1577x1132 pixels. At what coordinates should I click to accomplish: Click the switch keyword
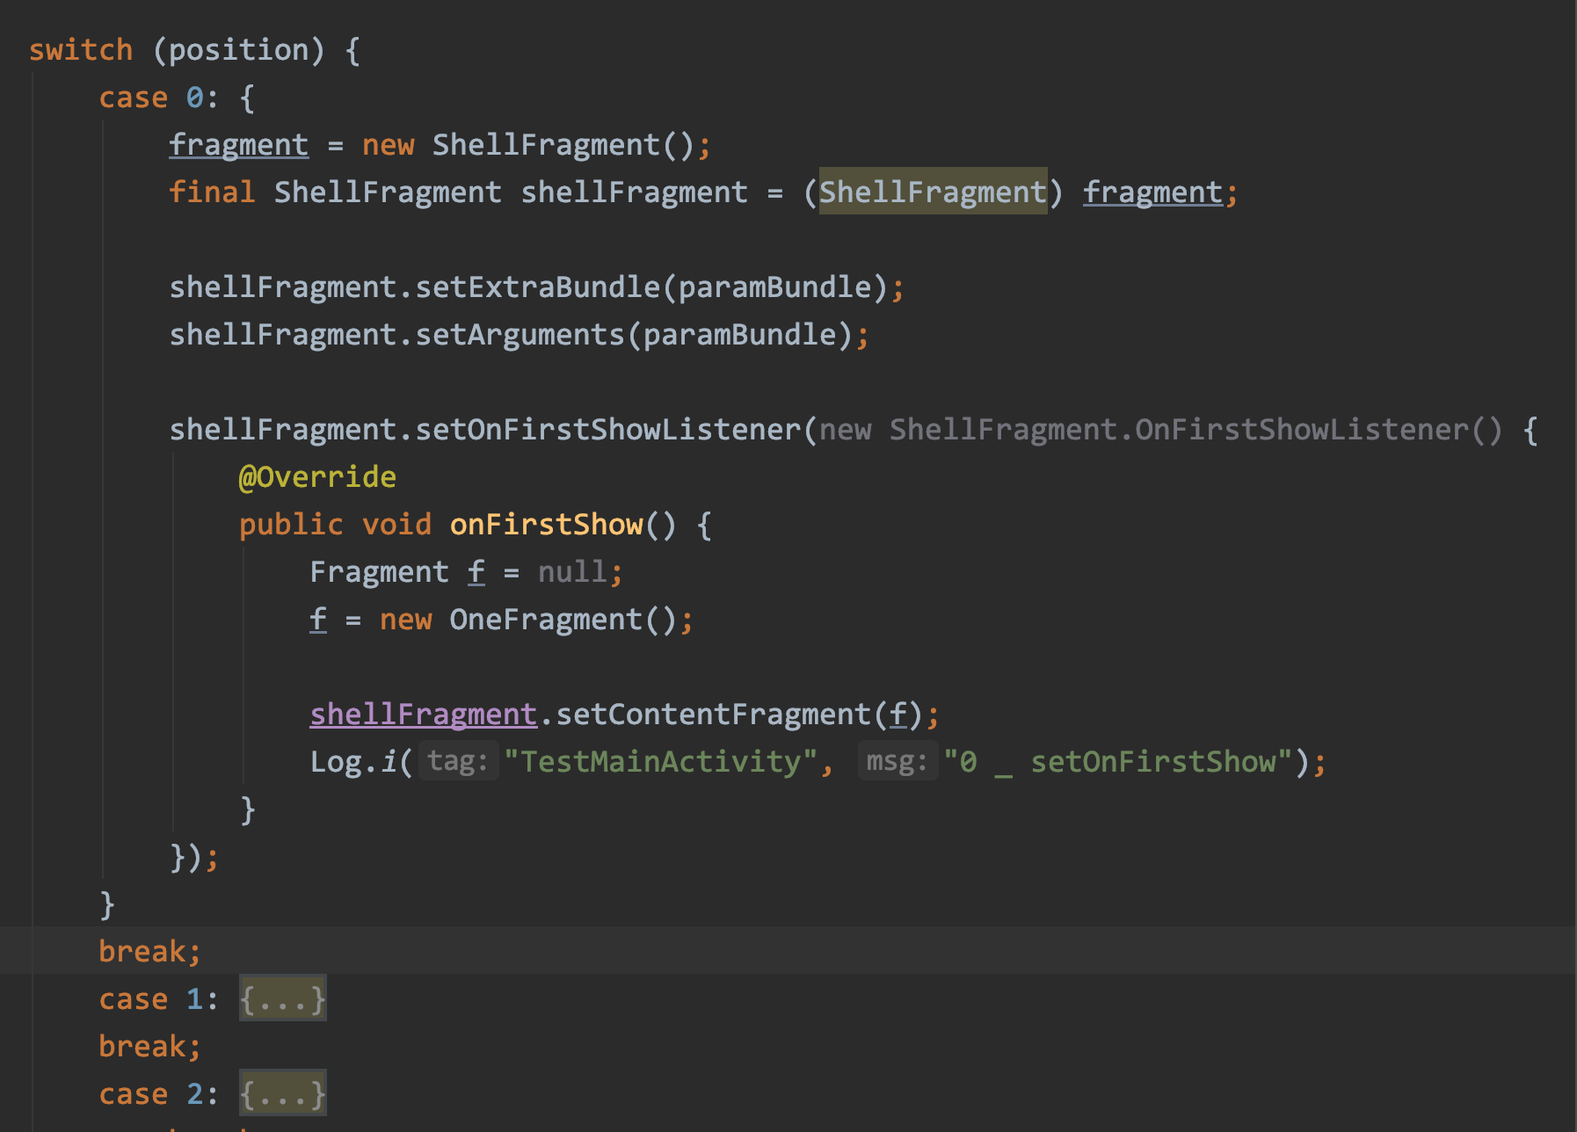pyautogui.click(x=81, y=50)
